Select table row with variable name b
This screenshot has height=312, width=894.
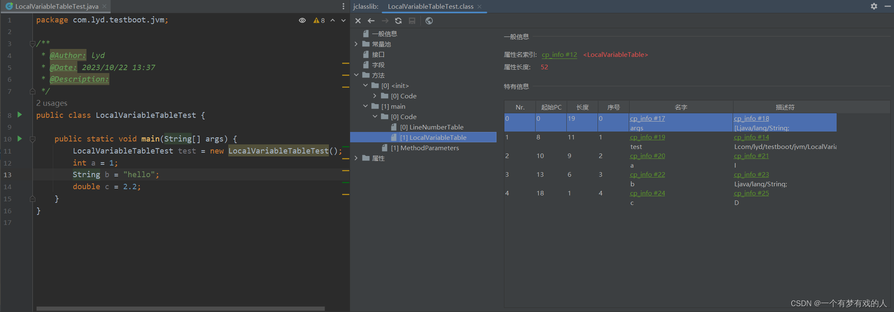[670, 179]
